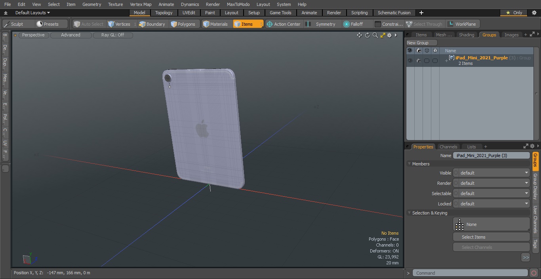Screen dimensions: 541x279
Task: Click the layout home icon beside Default Layouts
Action: pyautogui.click(x=6, y=13)
